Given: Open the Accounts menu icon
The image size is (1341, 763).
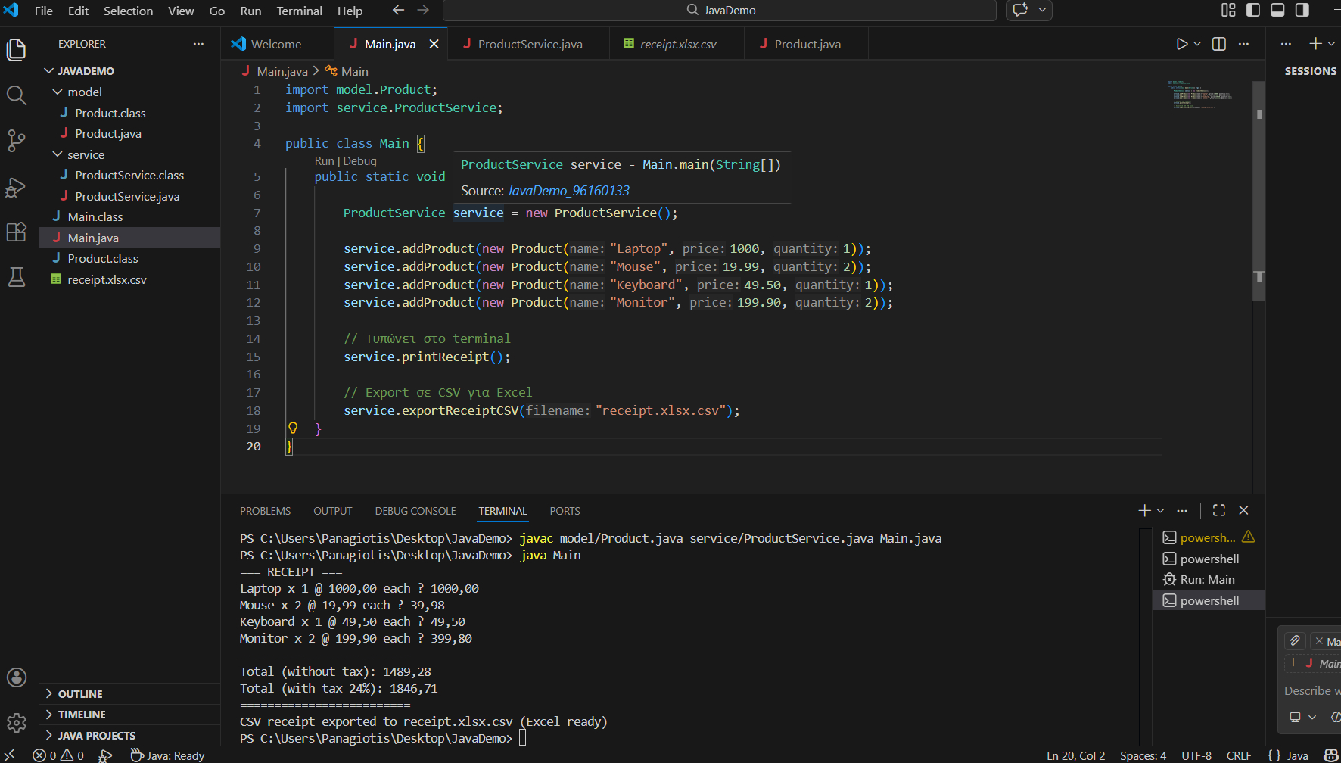Looking at the screenshot, I should point(16,677).
